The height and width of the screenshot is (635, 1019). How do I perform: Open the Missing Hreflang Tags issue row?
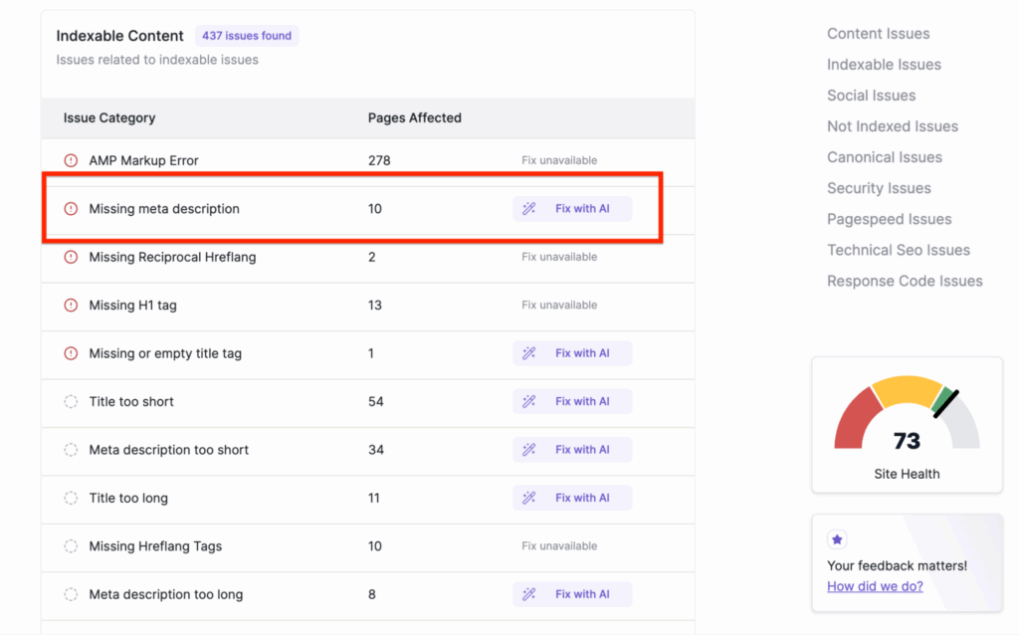point(155,546)
